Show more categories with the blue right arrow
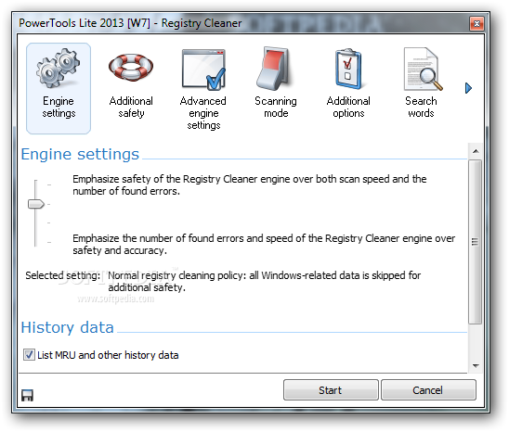509x432 pixels. pyautogui.click(x=468, y=88)
